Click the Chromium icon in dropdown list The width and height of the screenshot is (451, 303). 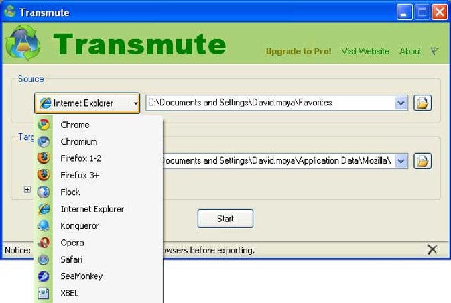pyautogui.click(x=44, y=141)
